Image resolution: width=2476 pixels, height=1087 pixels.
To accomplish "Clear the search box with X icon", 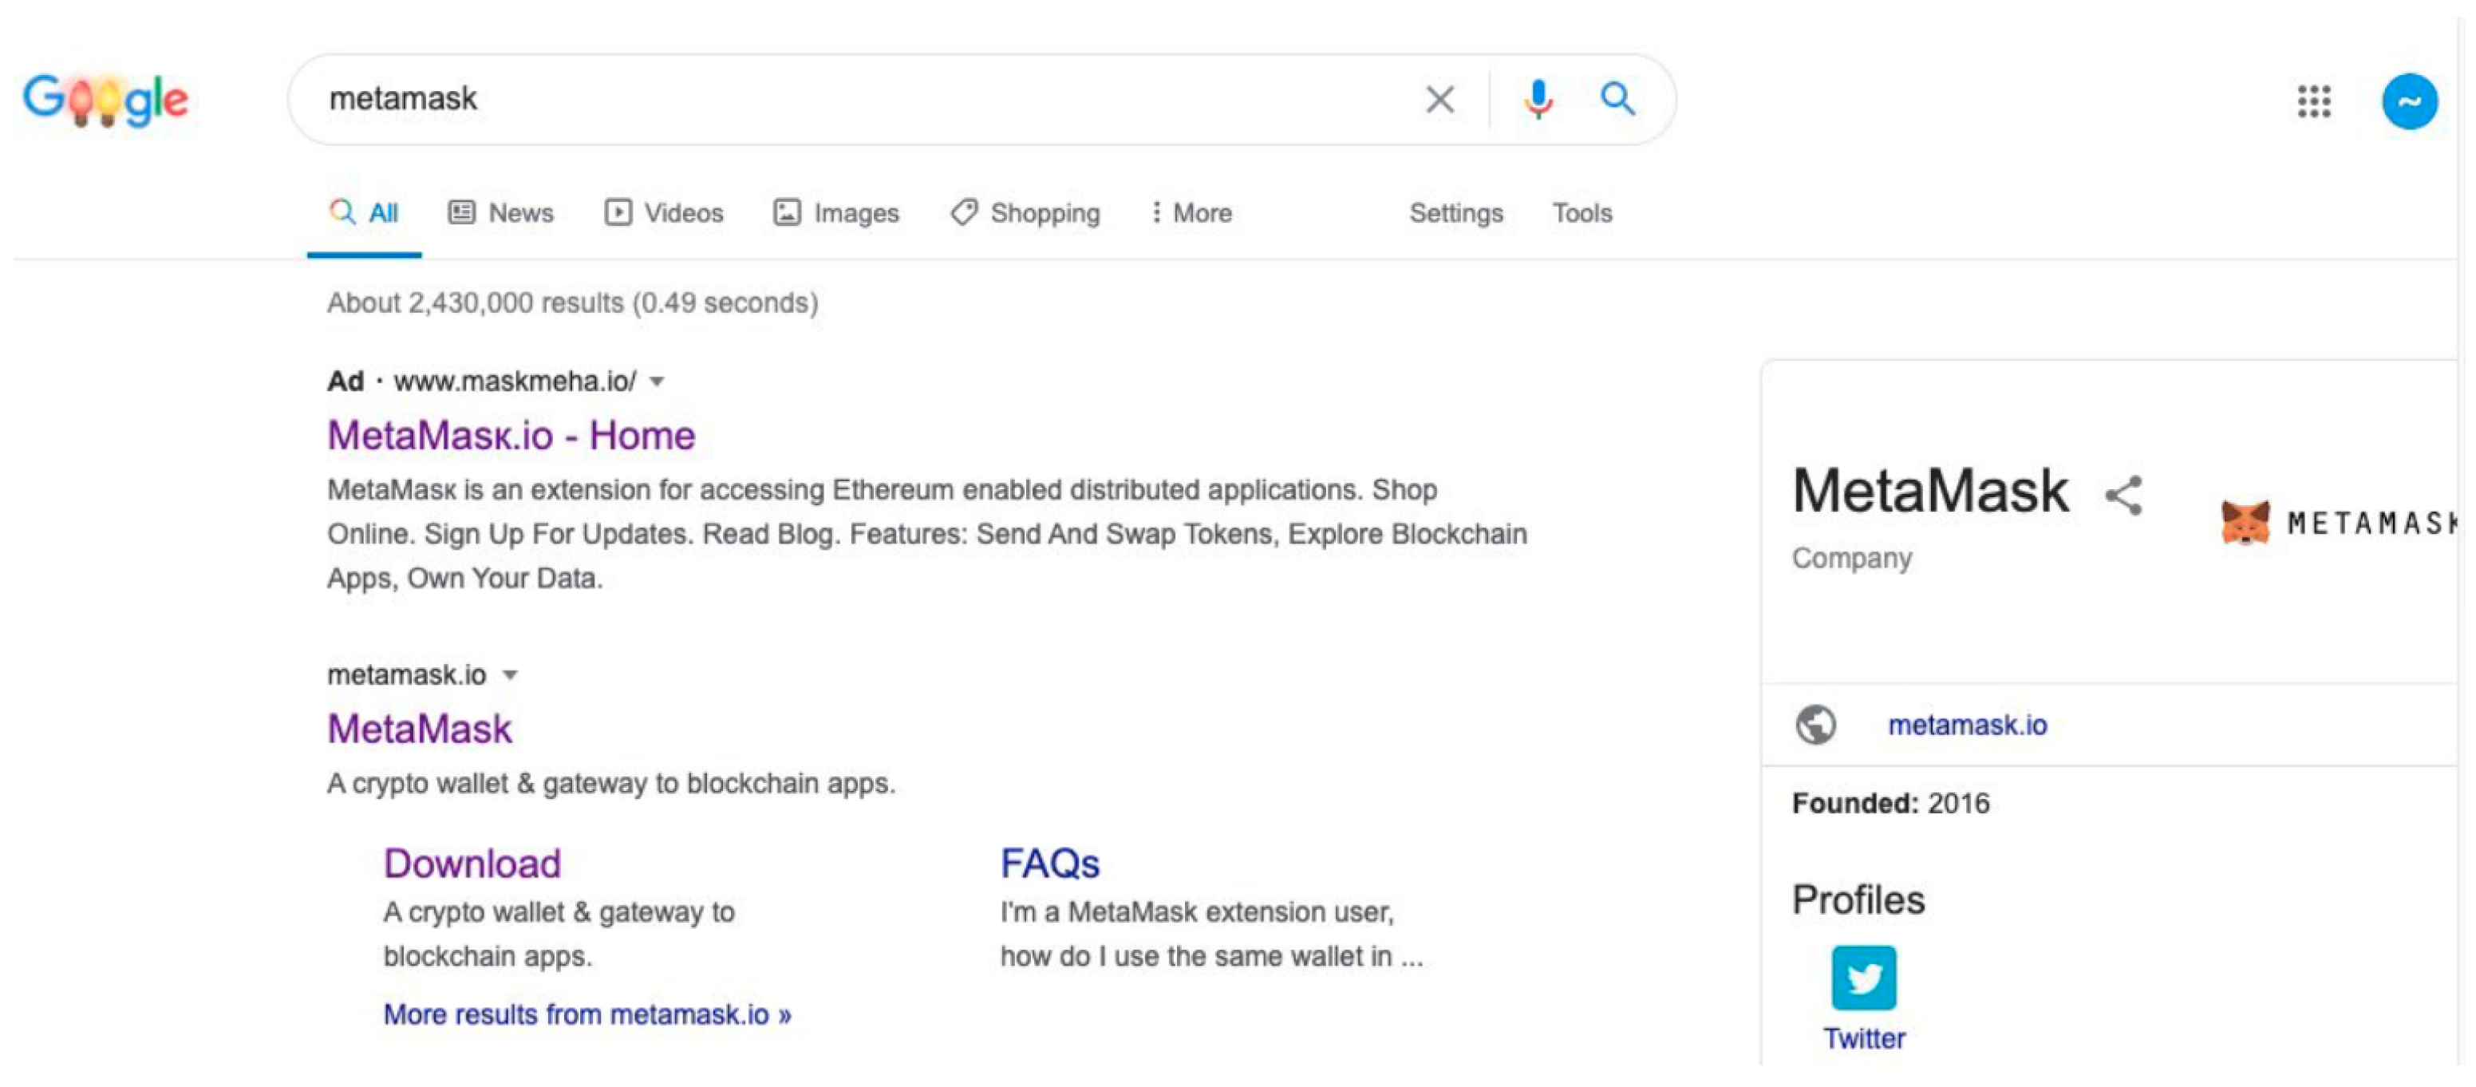I will (1439, 99).
